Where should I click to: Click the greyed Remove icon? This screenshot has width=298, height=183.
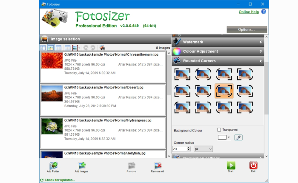coord(132,166)
